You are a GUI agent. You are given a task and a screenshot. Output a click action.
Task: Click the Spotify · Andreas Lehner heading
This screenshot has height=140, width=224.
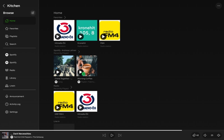coord(65,50)
